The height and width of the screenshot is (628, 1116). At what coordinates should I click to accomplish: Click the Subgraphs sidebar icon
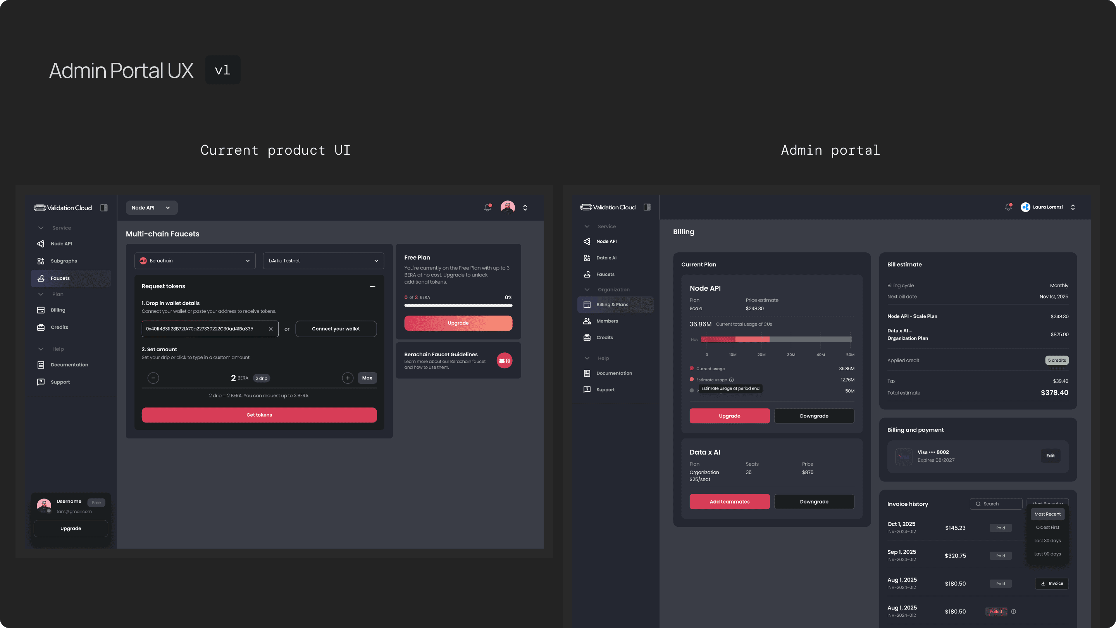(41, 261)
